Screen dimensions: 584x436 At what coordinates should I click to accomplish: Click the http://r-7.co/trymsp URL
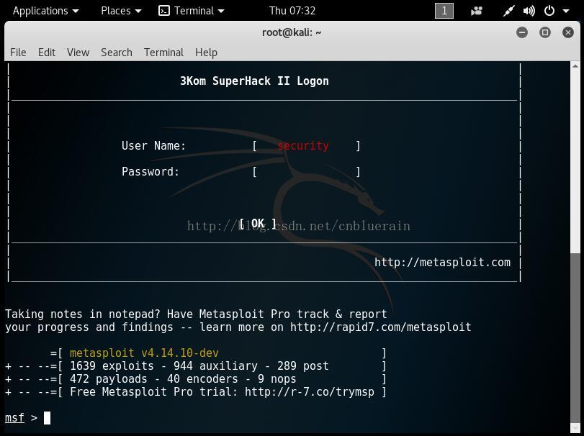[x=310, y=391]
